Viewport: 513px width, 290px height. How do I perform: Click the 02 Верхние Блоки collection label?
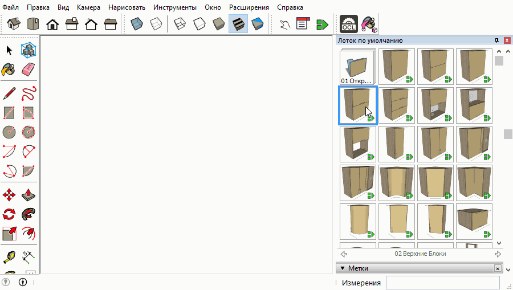pos(420,254)
